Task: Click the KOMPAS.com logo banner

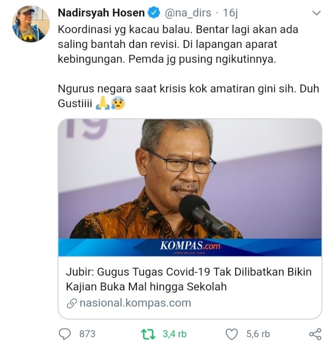Action: tap(190, 247)
